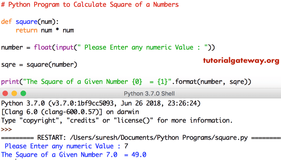Image resolution: width=281 pixels, height=160 pixels.
Task: Click the line 'sqre = square(number)'
Action: click(39, 65)
